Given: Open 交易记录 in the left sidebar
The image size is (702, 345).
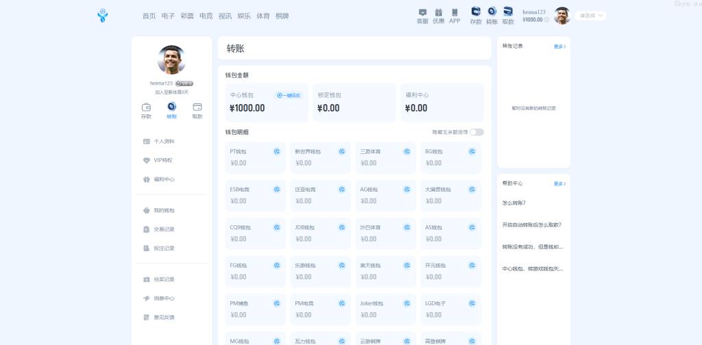Looking at the screenshot, I should [164, 229].
